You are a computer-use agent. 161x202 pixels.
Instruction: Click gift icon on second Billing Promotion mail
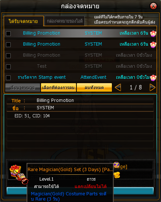[153, 45]
